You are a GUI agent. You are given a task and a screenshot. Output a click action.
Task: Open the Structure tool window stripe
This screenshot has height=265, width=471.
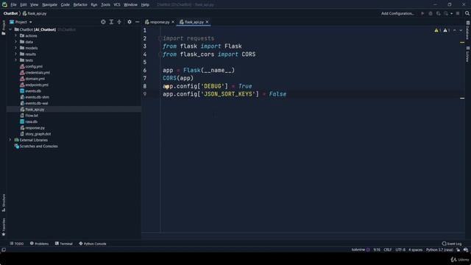coord(4,203)
